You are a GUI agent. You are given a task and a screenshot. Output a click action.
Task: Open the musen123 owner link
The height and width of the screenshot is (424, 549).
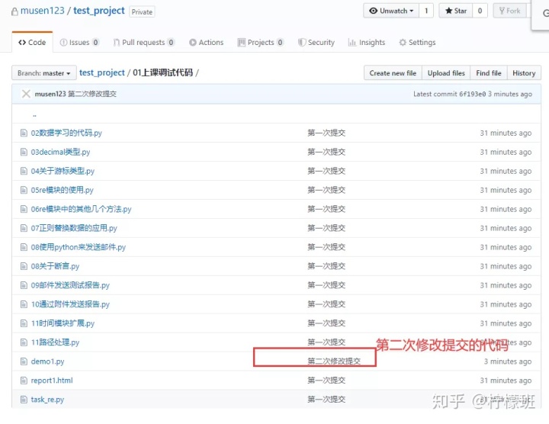pyautogui.click(x=43, y=11)
